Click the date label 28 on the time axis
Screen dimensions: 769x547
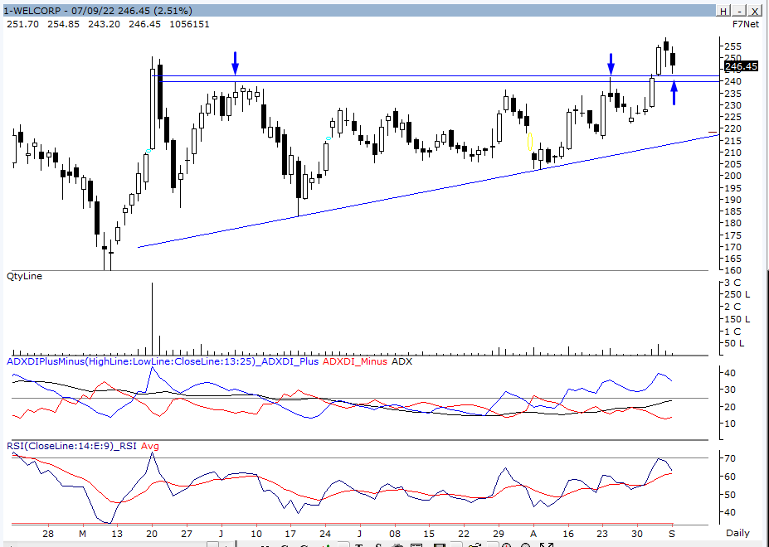pyautogui.click(x=48, y=534)
